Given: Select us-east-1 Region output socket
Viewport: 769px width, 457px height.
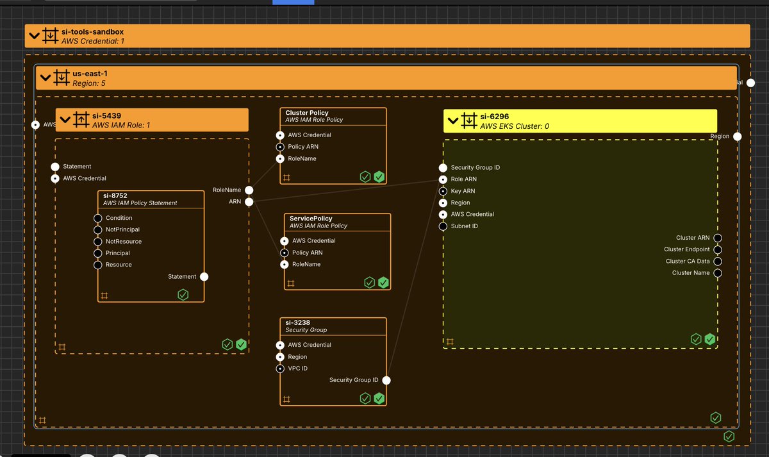Looking at the screenshot, I should click(x=738, y=137).
